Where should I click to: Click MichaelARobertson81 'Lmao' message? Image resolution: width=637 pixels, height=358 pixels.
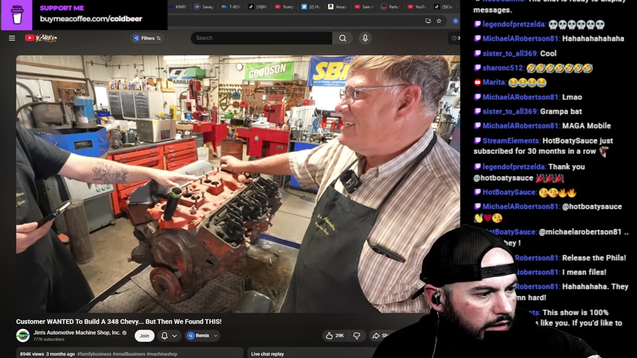pos(528,97)
